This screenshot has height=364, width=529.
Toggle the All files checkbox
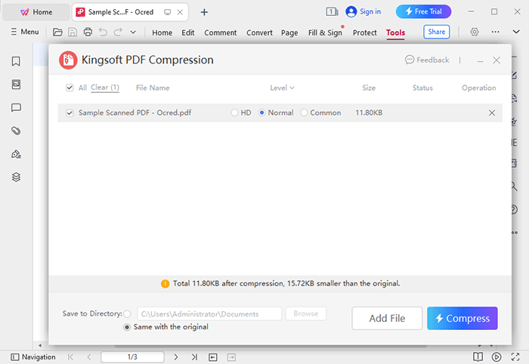[70, 88]
